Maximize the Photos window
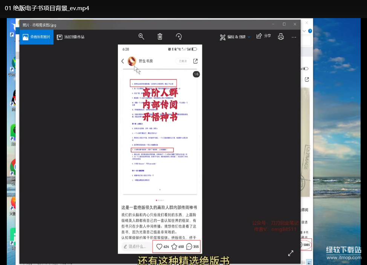 (x=284, y=24)
